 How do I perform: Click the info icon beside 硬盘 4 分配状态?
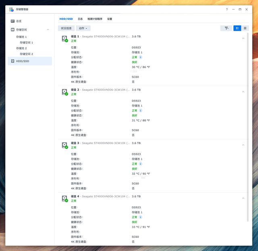tap(141, 217)
